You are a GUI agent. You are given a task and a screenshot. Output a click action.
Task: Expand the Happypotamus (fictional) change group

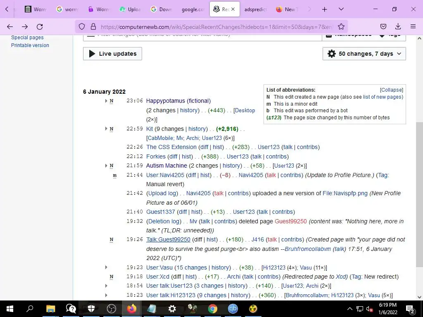(x=106, y=101)
